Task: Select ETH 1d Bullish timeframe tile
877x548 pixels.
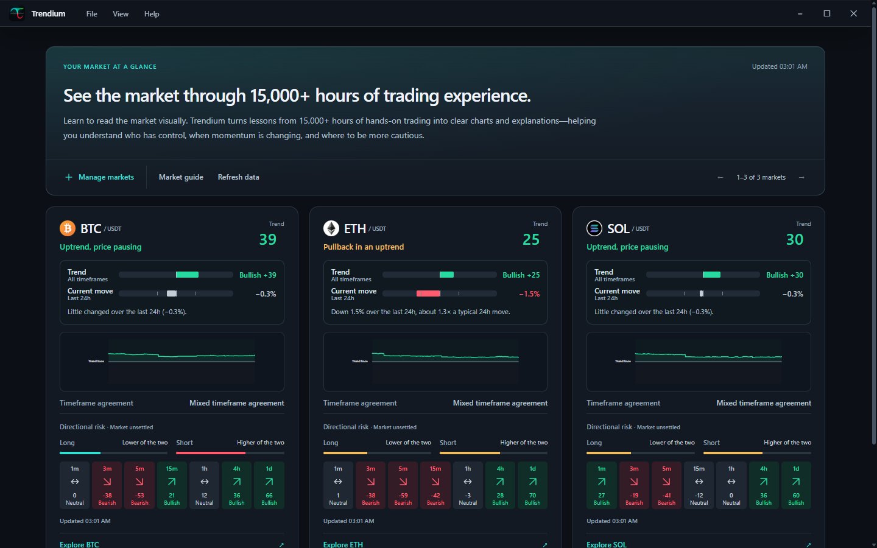Action: coord(533,485)
